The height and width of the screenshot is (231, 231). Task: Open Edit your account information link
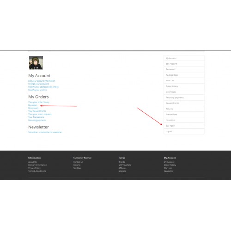[x=42, y=81]
